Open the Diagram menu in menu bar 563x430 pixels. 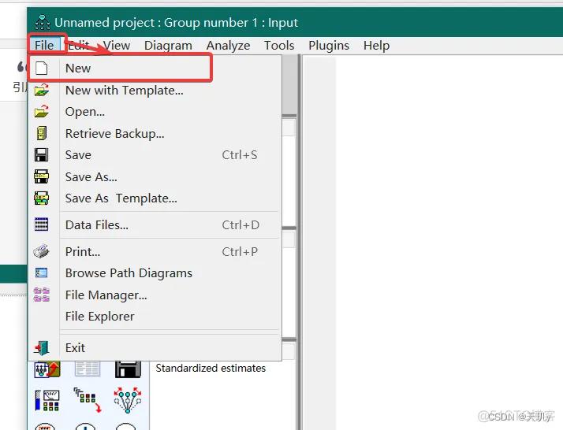pyautogui.click(x=168, y=46)
